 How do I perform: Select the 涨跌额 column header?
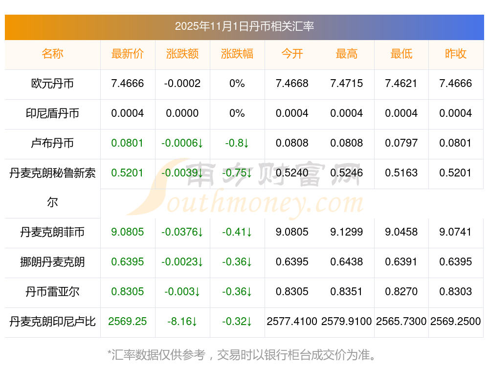[x=182, y=54]
